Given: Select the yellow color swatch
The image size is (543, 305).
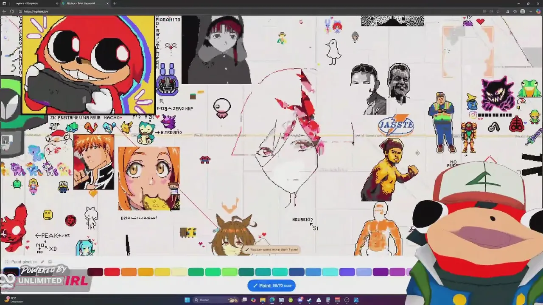Looking at the screenshot, I should click(162, 272).
